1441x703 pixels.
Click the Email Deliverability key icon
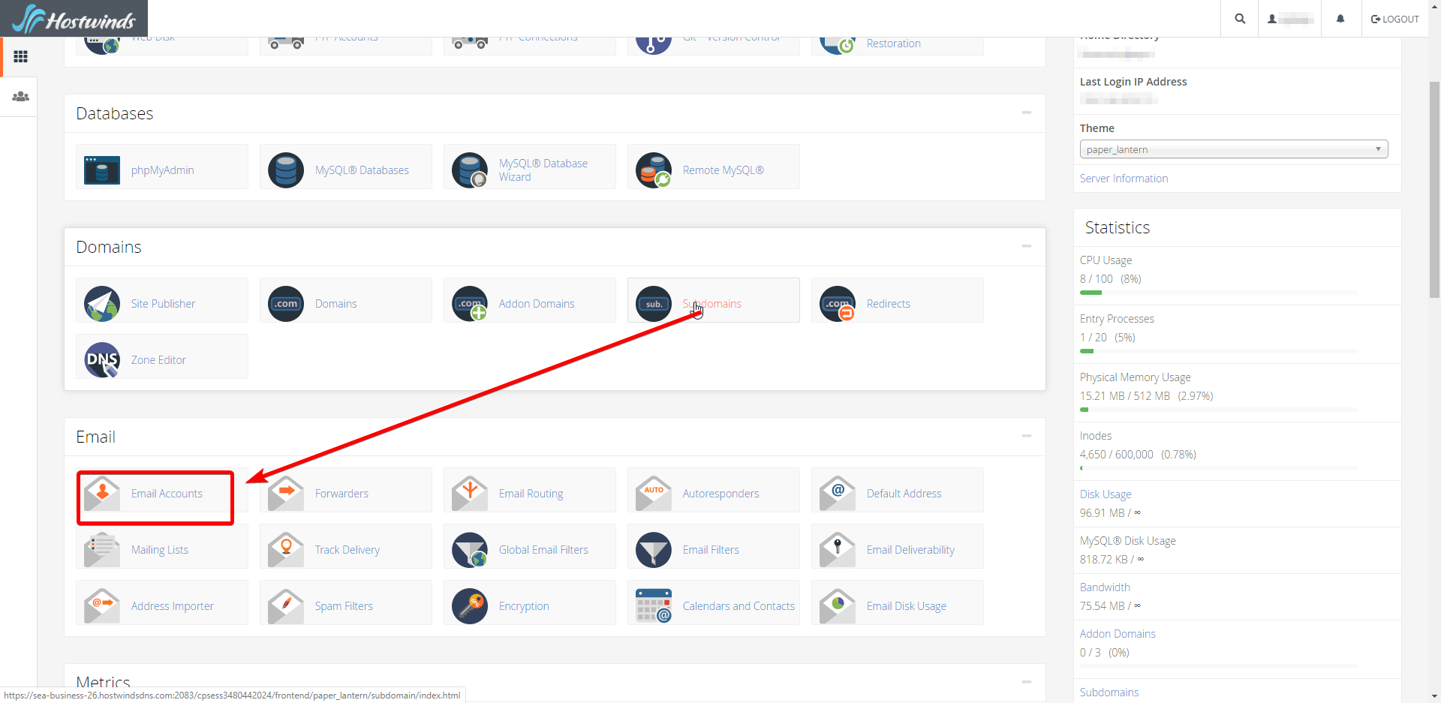[x=838, y=550]
